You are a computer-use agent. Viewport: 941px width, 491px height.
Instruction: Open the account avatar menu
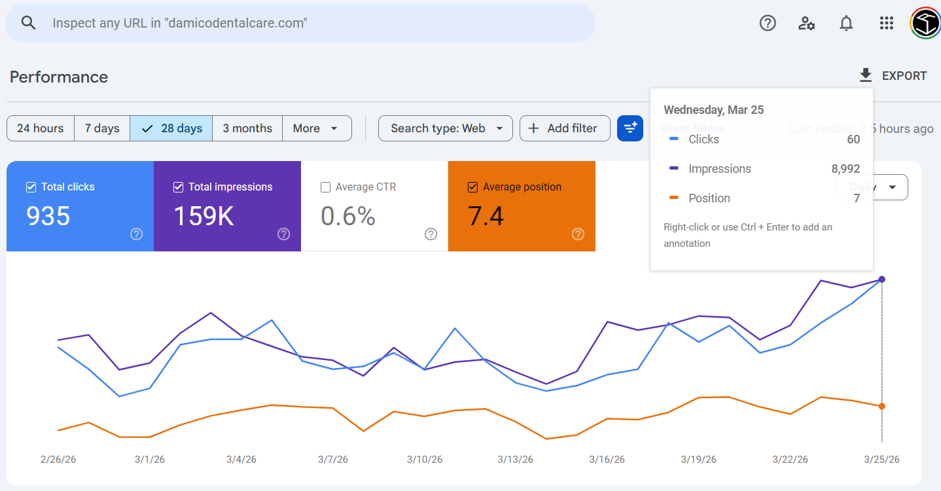[x=925, y=24]
